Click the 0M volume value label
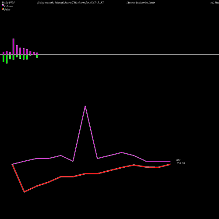The width and height of the screenshot is (219, 219). click(178, 160)
